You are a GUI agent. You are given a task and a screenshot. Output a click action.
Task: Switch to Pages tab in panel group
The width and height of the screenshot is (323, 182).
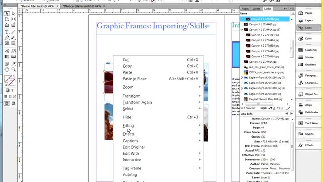click(245, 9)
